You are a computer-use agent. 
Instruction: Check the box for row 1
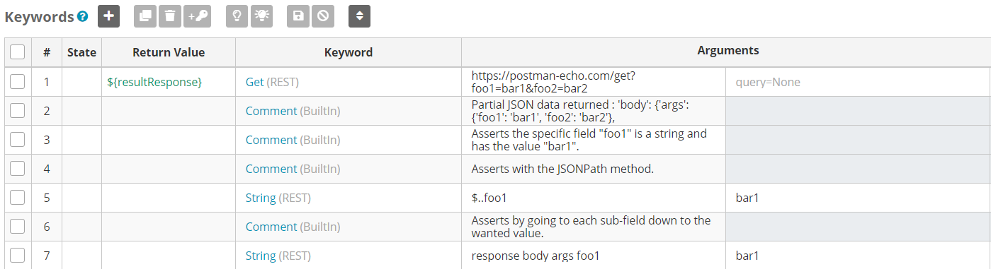pos(18,82)
